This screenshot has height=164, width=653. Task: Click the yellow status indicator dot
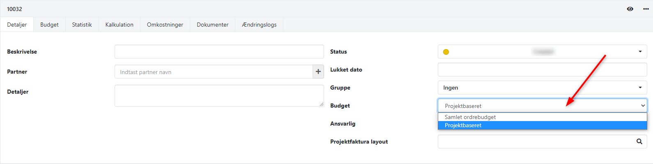coord(446,52)
